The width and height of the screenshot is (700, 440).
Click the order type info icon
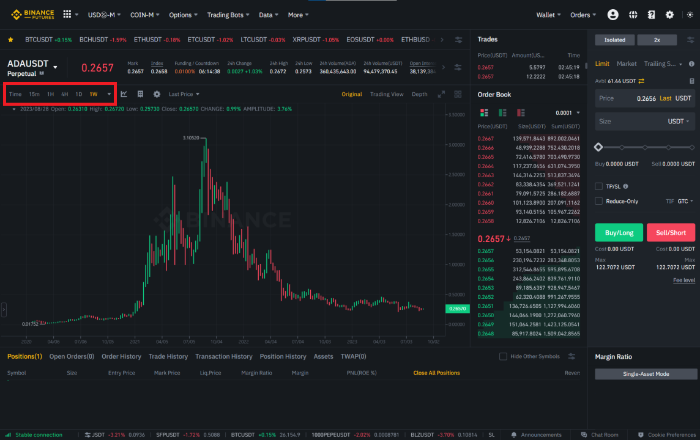691,64
